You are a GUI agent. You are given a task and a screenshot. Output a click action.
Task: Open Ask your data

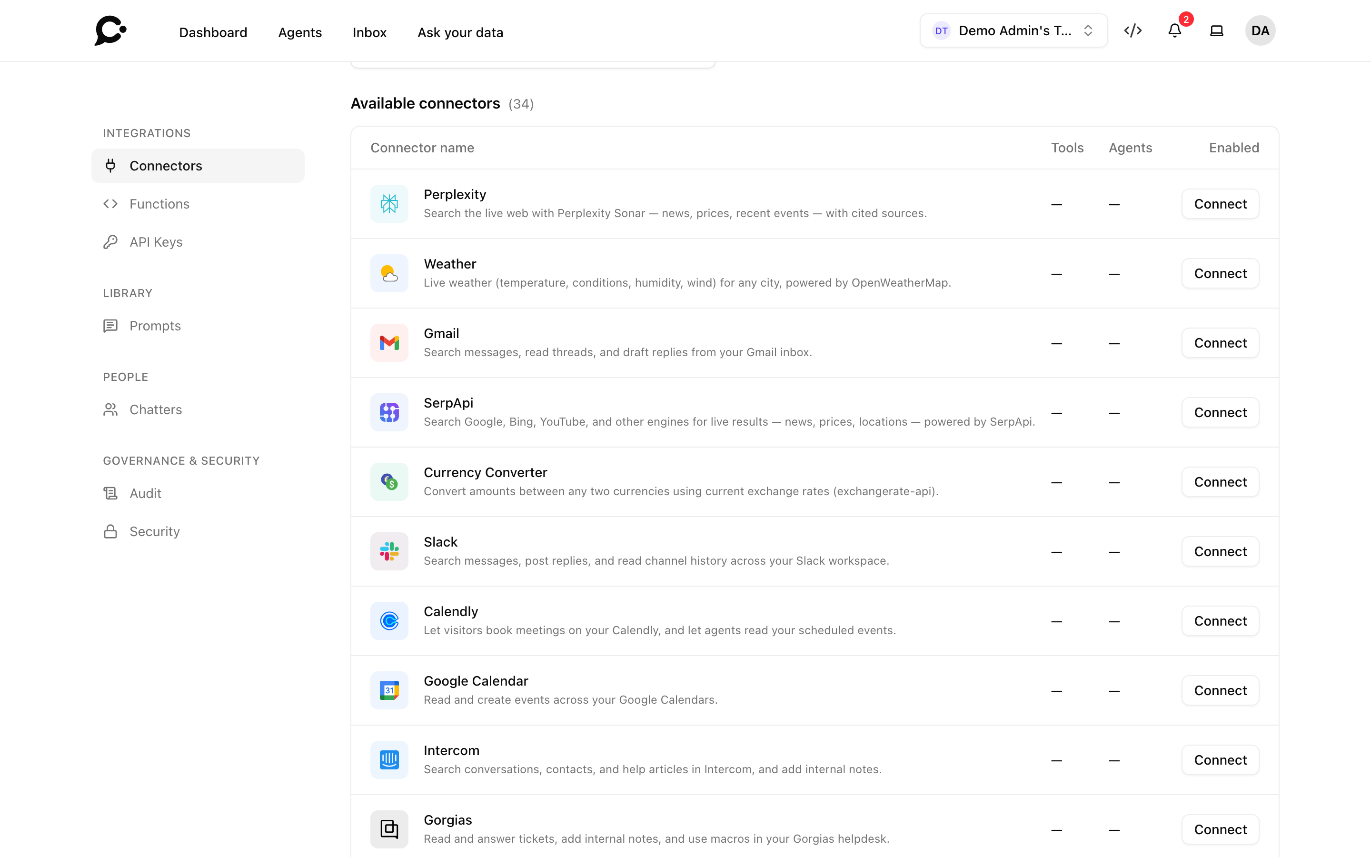(460, 32)
